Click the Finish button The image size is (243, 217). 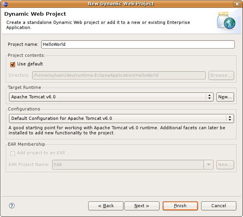pos(180,206)
